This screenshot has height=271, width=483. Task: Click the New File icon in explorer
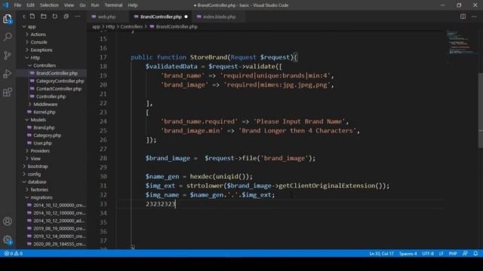coord(32,17)
